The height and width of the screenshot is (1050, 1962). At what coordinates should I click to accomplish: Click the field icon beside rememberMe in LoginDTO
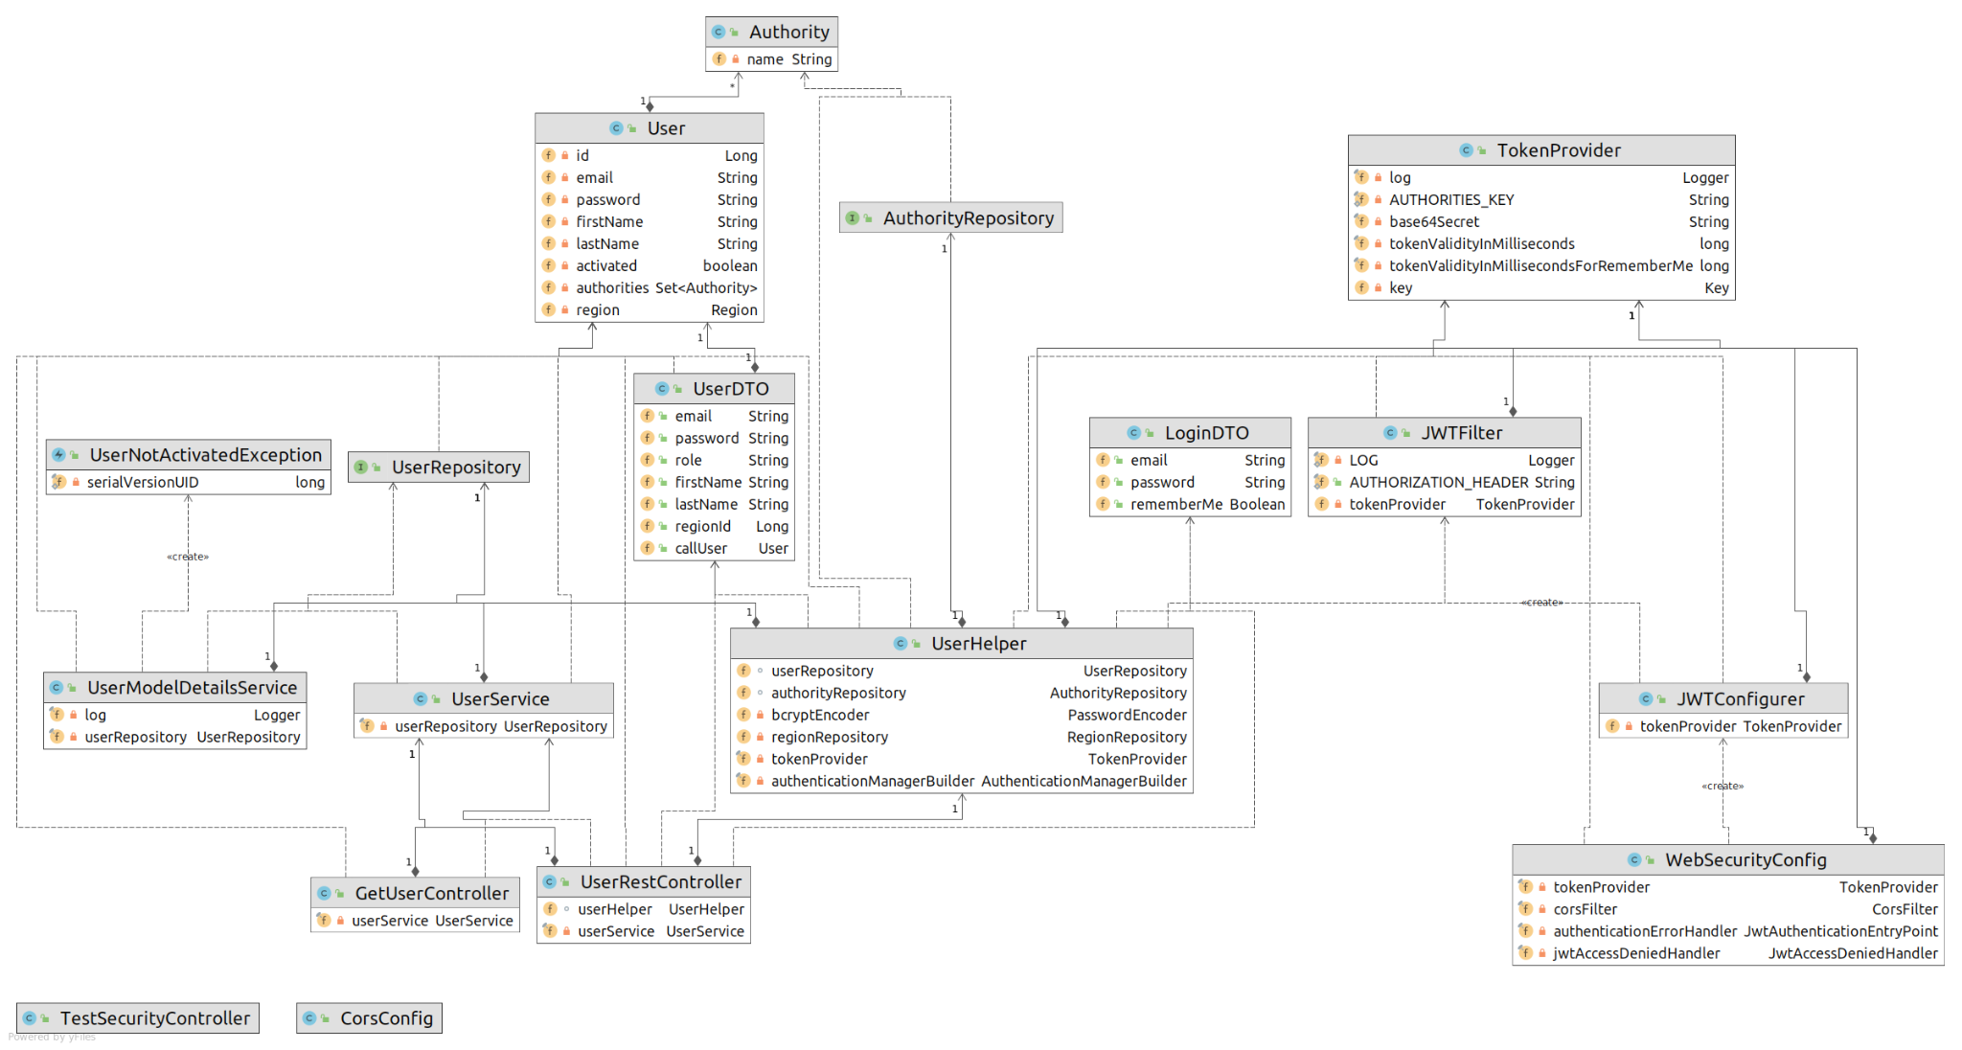click(x=1103, y=504)
